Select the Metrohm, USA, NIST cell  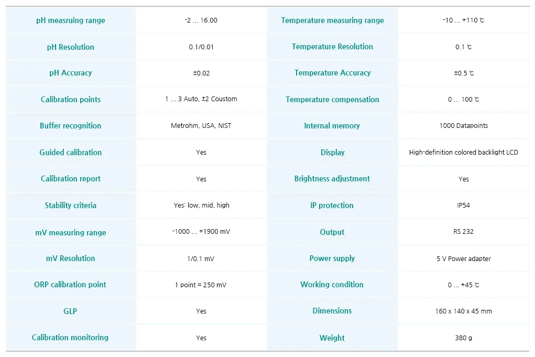[201, 126]
